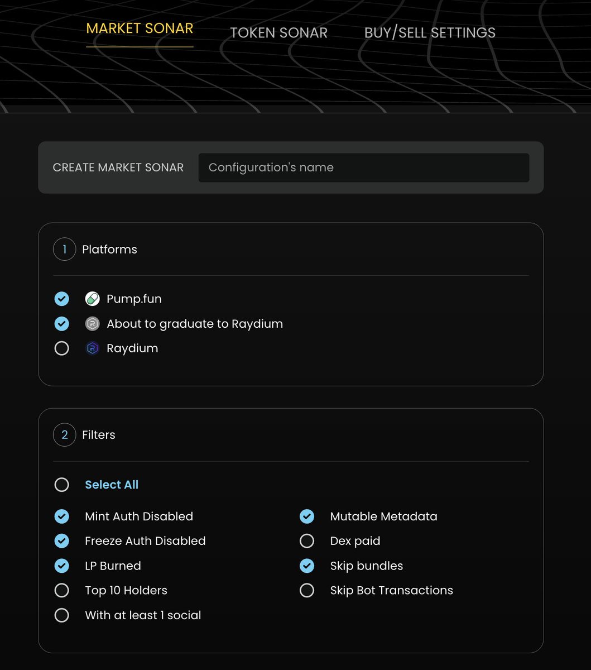Switch to the Token Sonar tab
591x670 pixels.
coord(278,33)
